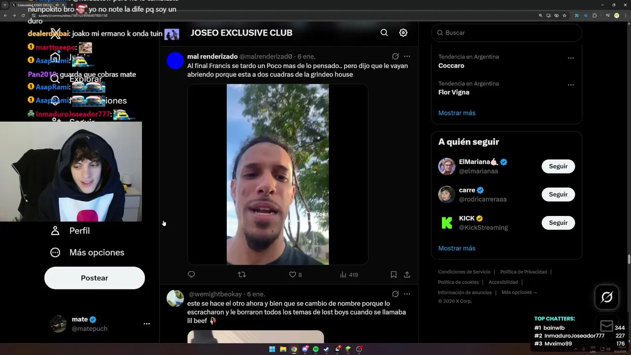This screenshot has width=631, height=355.
Task: Open more options for Flor Vigna trend
Action: pyautogui.click(x=571, y=85)
